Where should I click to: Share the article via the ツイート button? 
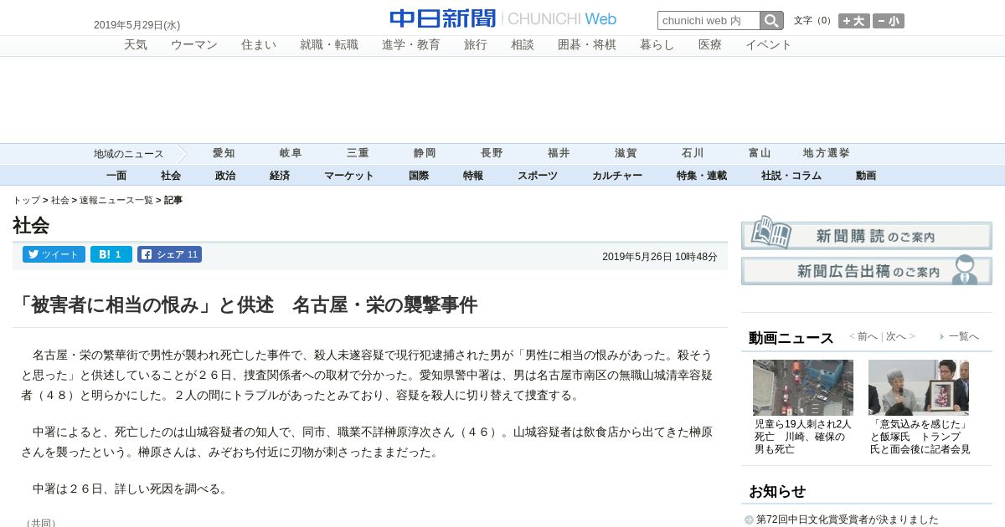pos(54,254)
